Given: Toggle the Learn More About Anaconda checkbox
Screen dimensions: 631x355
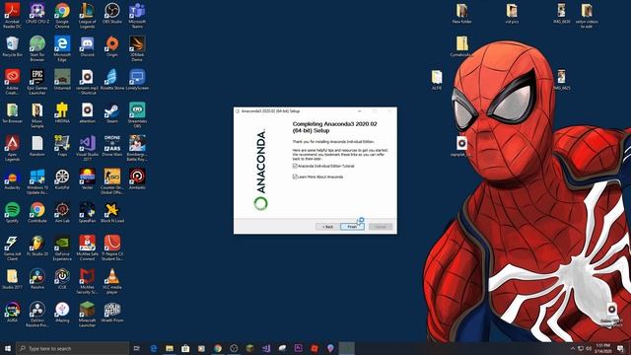Looking at the screenshot, I should pos(295,177).
